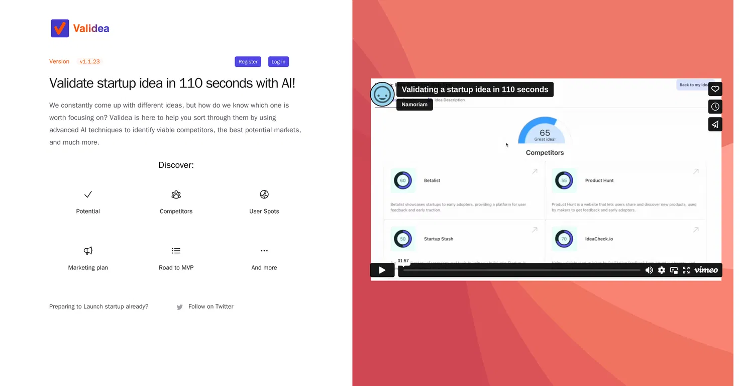Play the Vimeo video
Viewport: 740px width, 386px height.
382,270
